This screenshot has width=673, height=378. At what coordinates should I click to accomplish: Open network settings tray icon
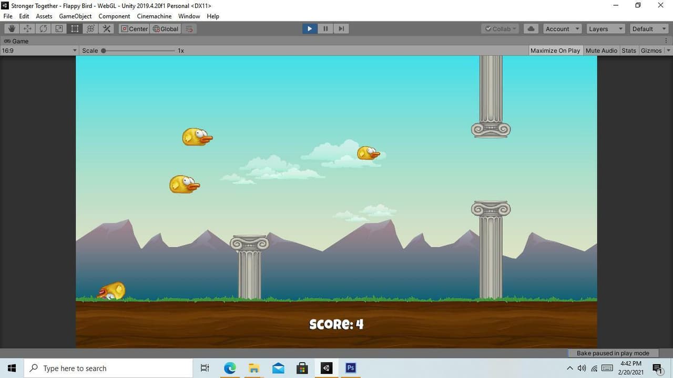594,368
